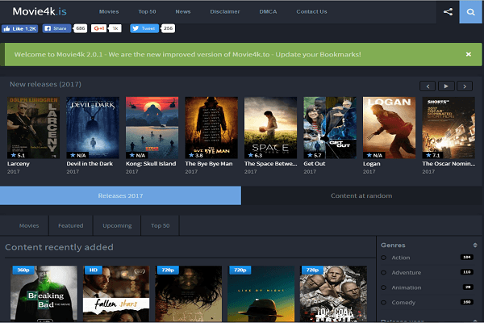Open the Kong: Skull Island poster
The height and width of the screenshot is (323, 484).
click(152, 128)
